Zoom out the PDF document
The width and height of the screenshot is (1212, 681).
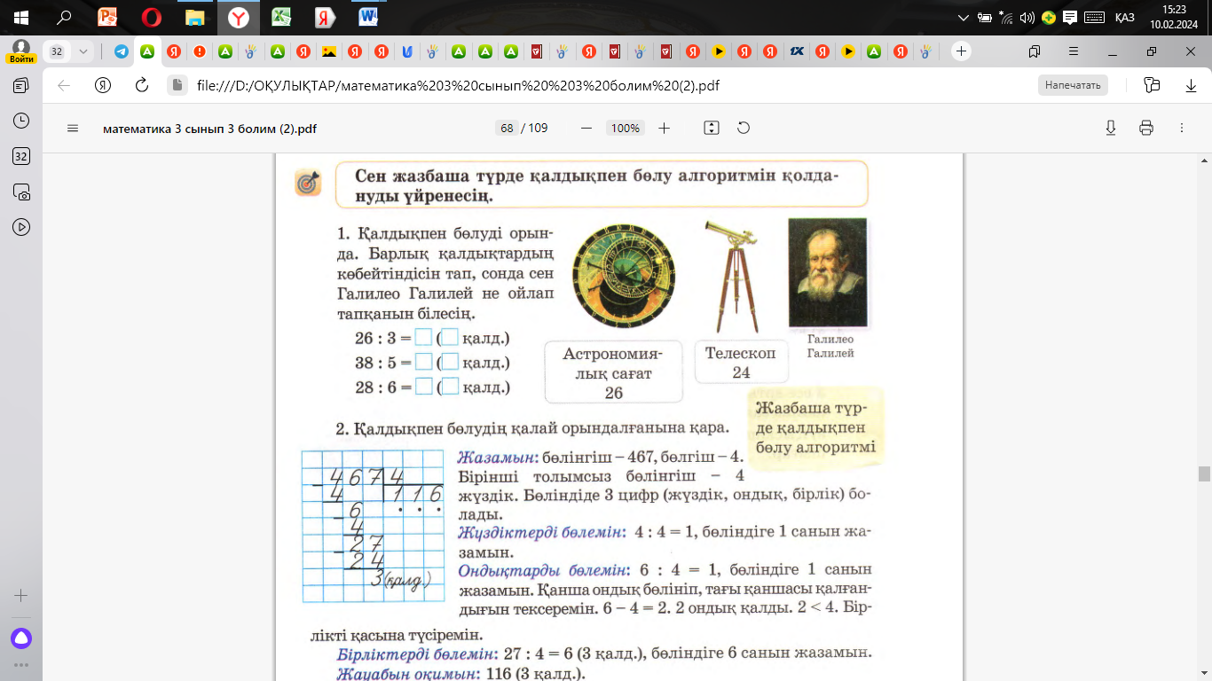click(x=586, y=128)
